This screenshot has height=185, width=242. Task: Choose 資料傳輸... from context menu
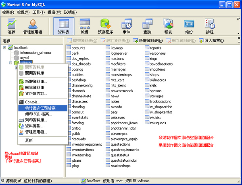tap(43, 126)
